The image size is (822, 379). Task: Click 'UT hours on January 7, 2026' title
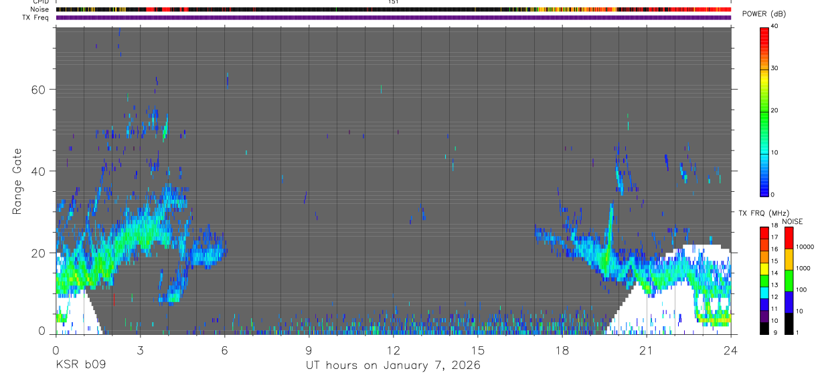tap(393, 366)
